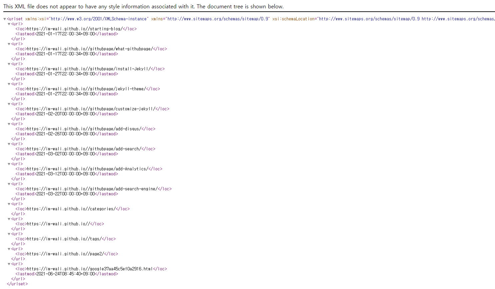This screenshot has width=495, height=289.
Task: Click the lastmod value 2021-06-24T08:45:40+09:00
Action: (x=66, y=274)
